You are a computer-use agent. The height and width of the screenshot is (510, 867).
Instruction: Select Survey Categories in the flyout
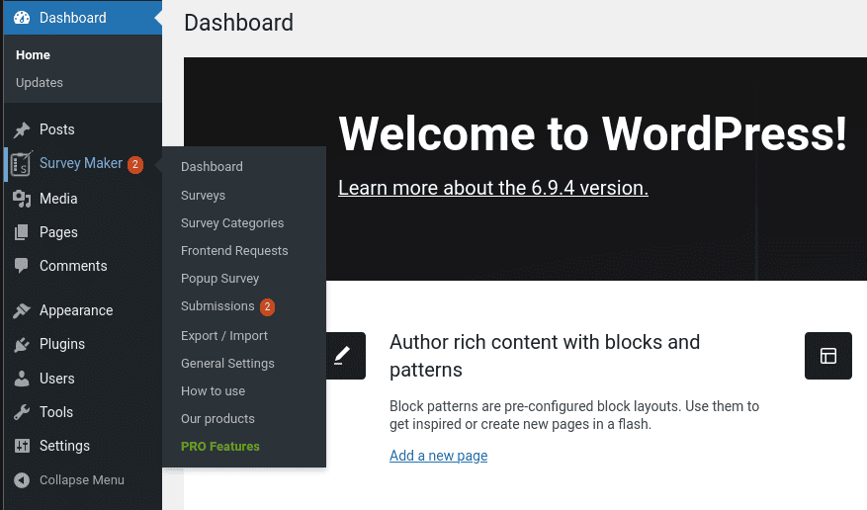pyautogui.click(x=232, y=223)
